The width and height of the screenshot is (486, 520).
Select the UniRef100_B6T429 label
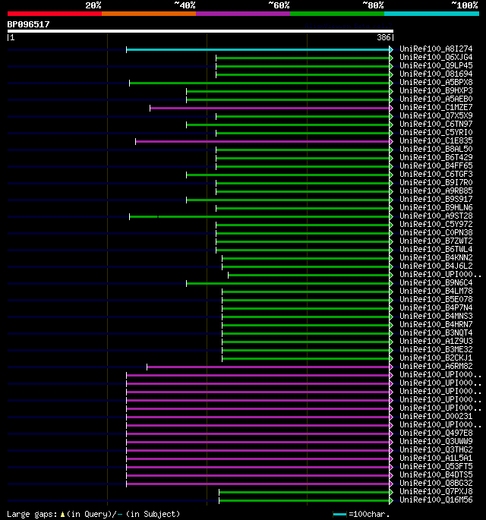click(x=436, y=158)
